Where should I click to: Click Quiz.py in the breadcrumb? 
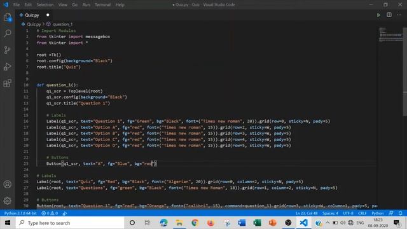(34, 24)
